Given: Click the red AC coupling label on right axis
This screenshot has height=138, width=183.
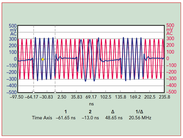Looking at the screenshot, I should [169, 34].
